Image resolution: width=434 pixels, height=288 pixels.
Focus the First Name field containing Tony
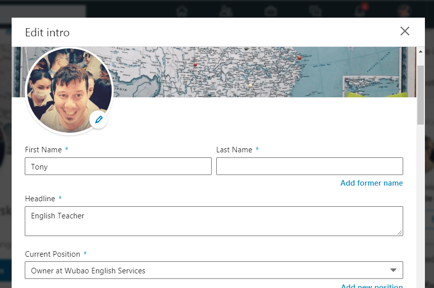(x=118, y=166)
